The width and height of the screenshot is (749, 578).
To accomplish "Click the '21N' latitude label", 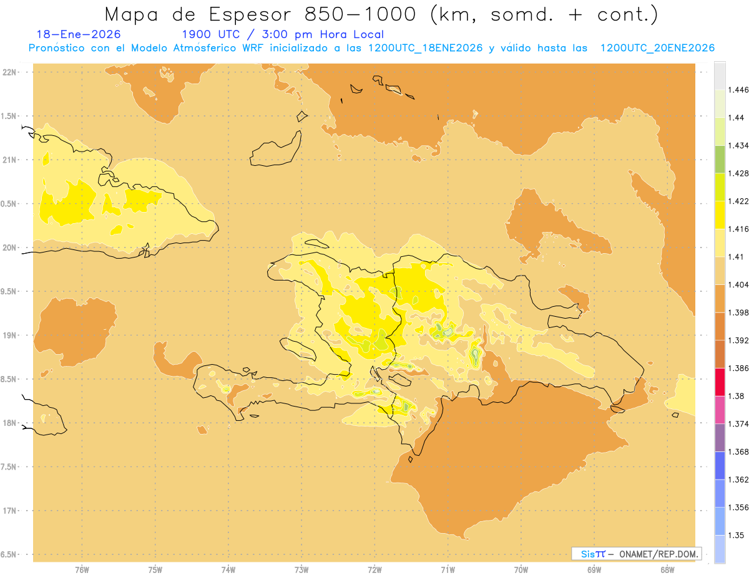I will coord(9,160).
